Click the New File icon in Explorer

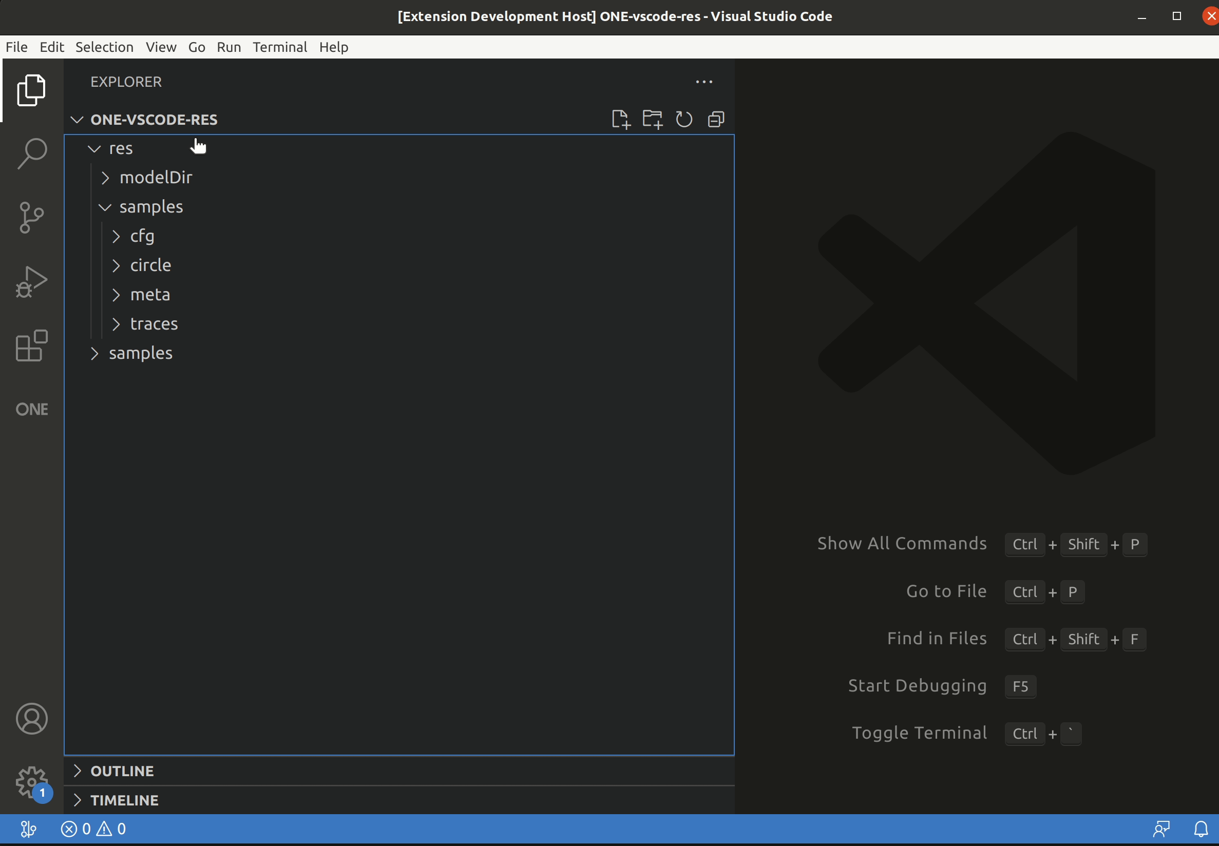(620, 119)
